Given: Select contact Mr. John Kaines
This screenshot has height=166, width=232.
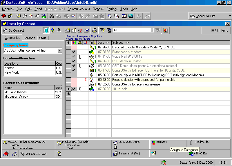Looking at the screenshot, I should 33,92.
